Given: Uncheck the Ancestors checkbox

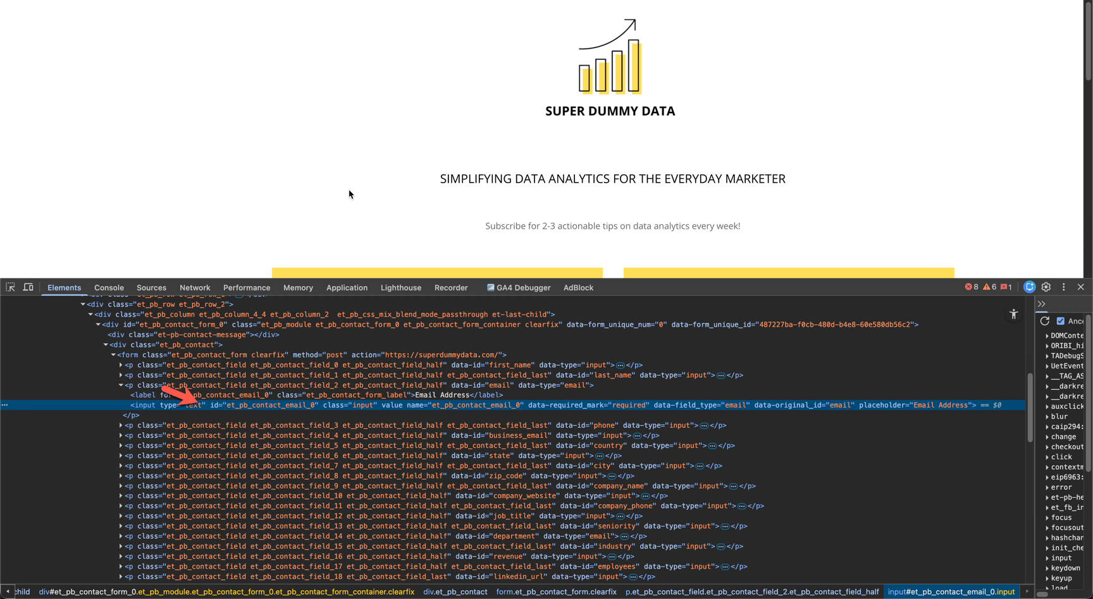Looking at the screenshot, I should point(1061,321).
